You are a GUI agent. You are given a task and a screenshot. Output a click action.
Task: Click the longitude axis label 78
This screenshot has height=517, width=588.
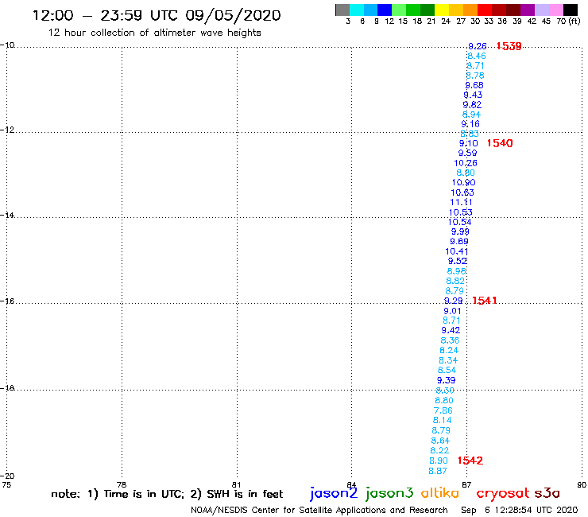click(x=122, y=484)
